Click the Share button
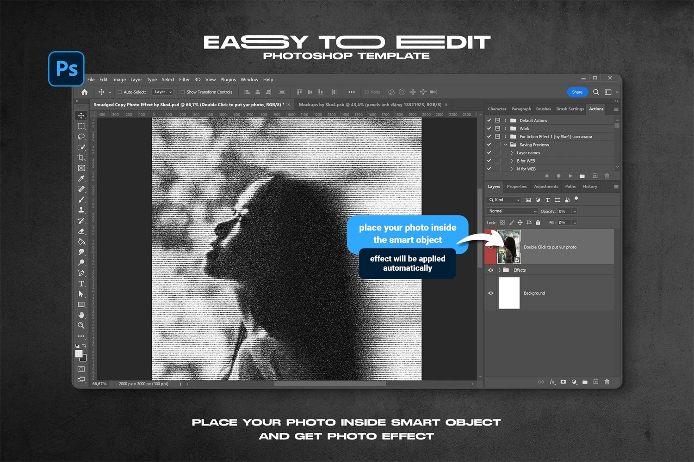This screenshot has height=462, width=694. pyautogui.click(x=577, y=92)
